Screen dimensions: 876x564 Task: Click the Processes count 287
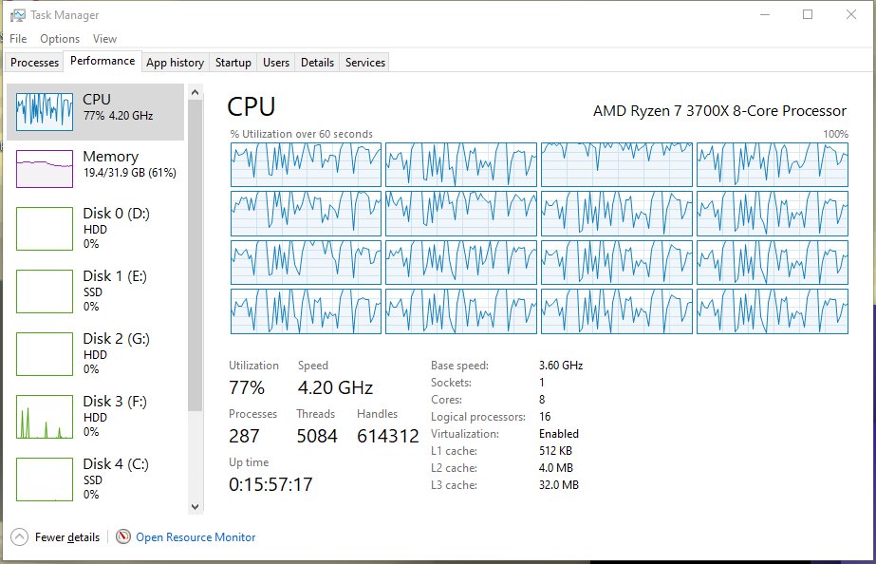[x=244, y=436]
